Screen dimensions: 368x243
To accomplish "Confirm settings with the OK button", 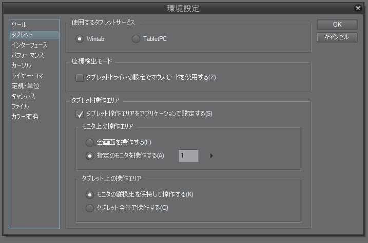I will pos(337,25).
